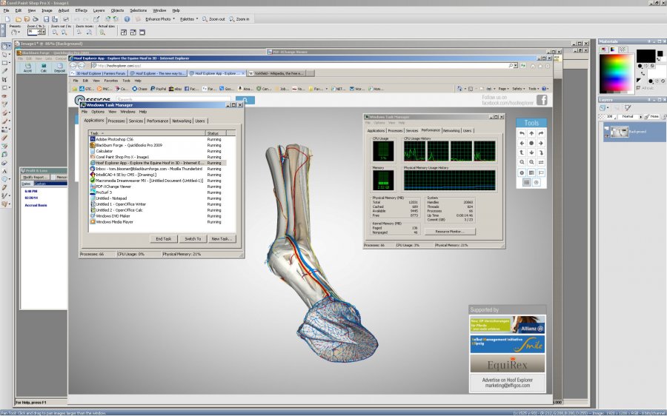Click the large foreground material swatch

646,56
